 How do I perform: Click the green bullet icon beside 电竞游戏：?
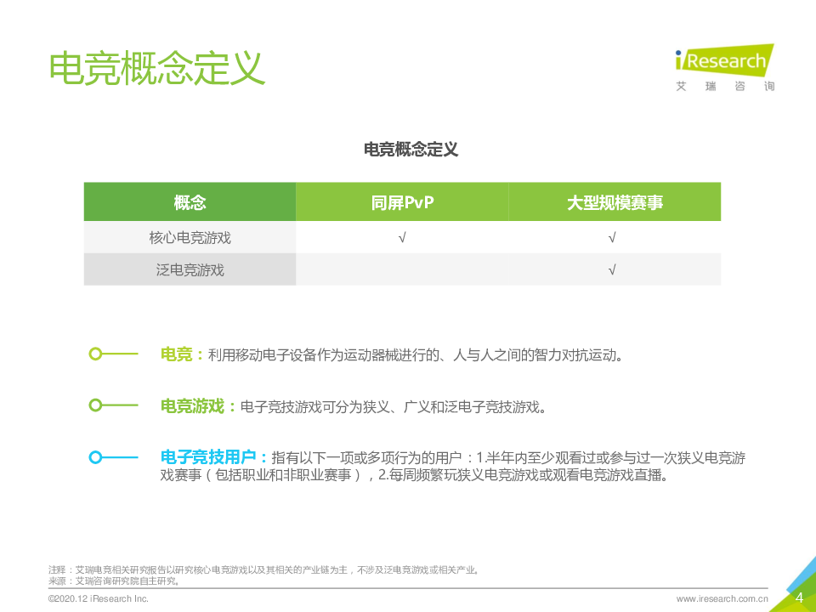(96, 405)
